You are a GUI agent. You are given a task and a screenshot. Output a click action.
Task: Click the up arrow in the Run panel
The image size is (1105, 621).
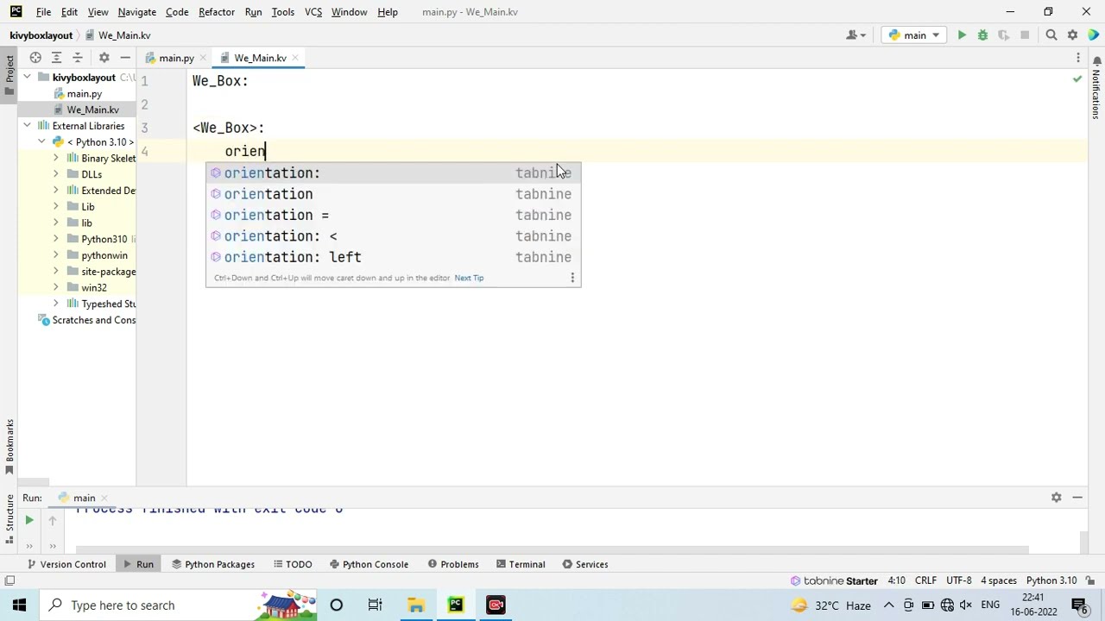[52, 520]
